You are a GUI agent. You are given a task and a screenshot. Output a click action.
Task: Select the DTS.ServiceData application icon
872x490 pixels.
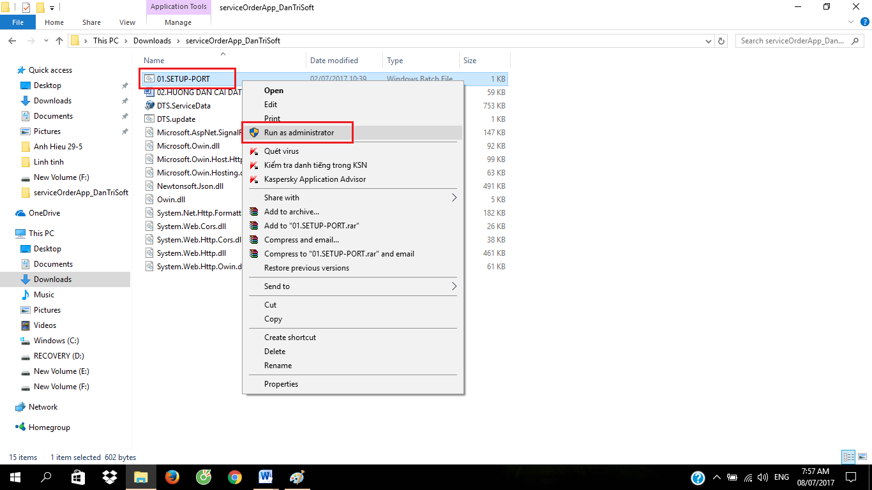[149, 106]
